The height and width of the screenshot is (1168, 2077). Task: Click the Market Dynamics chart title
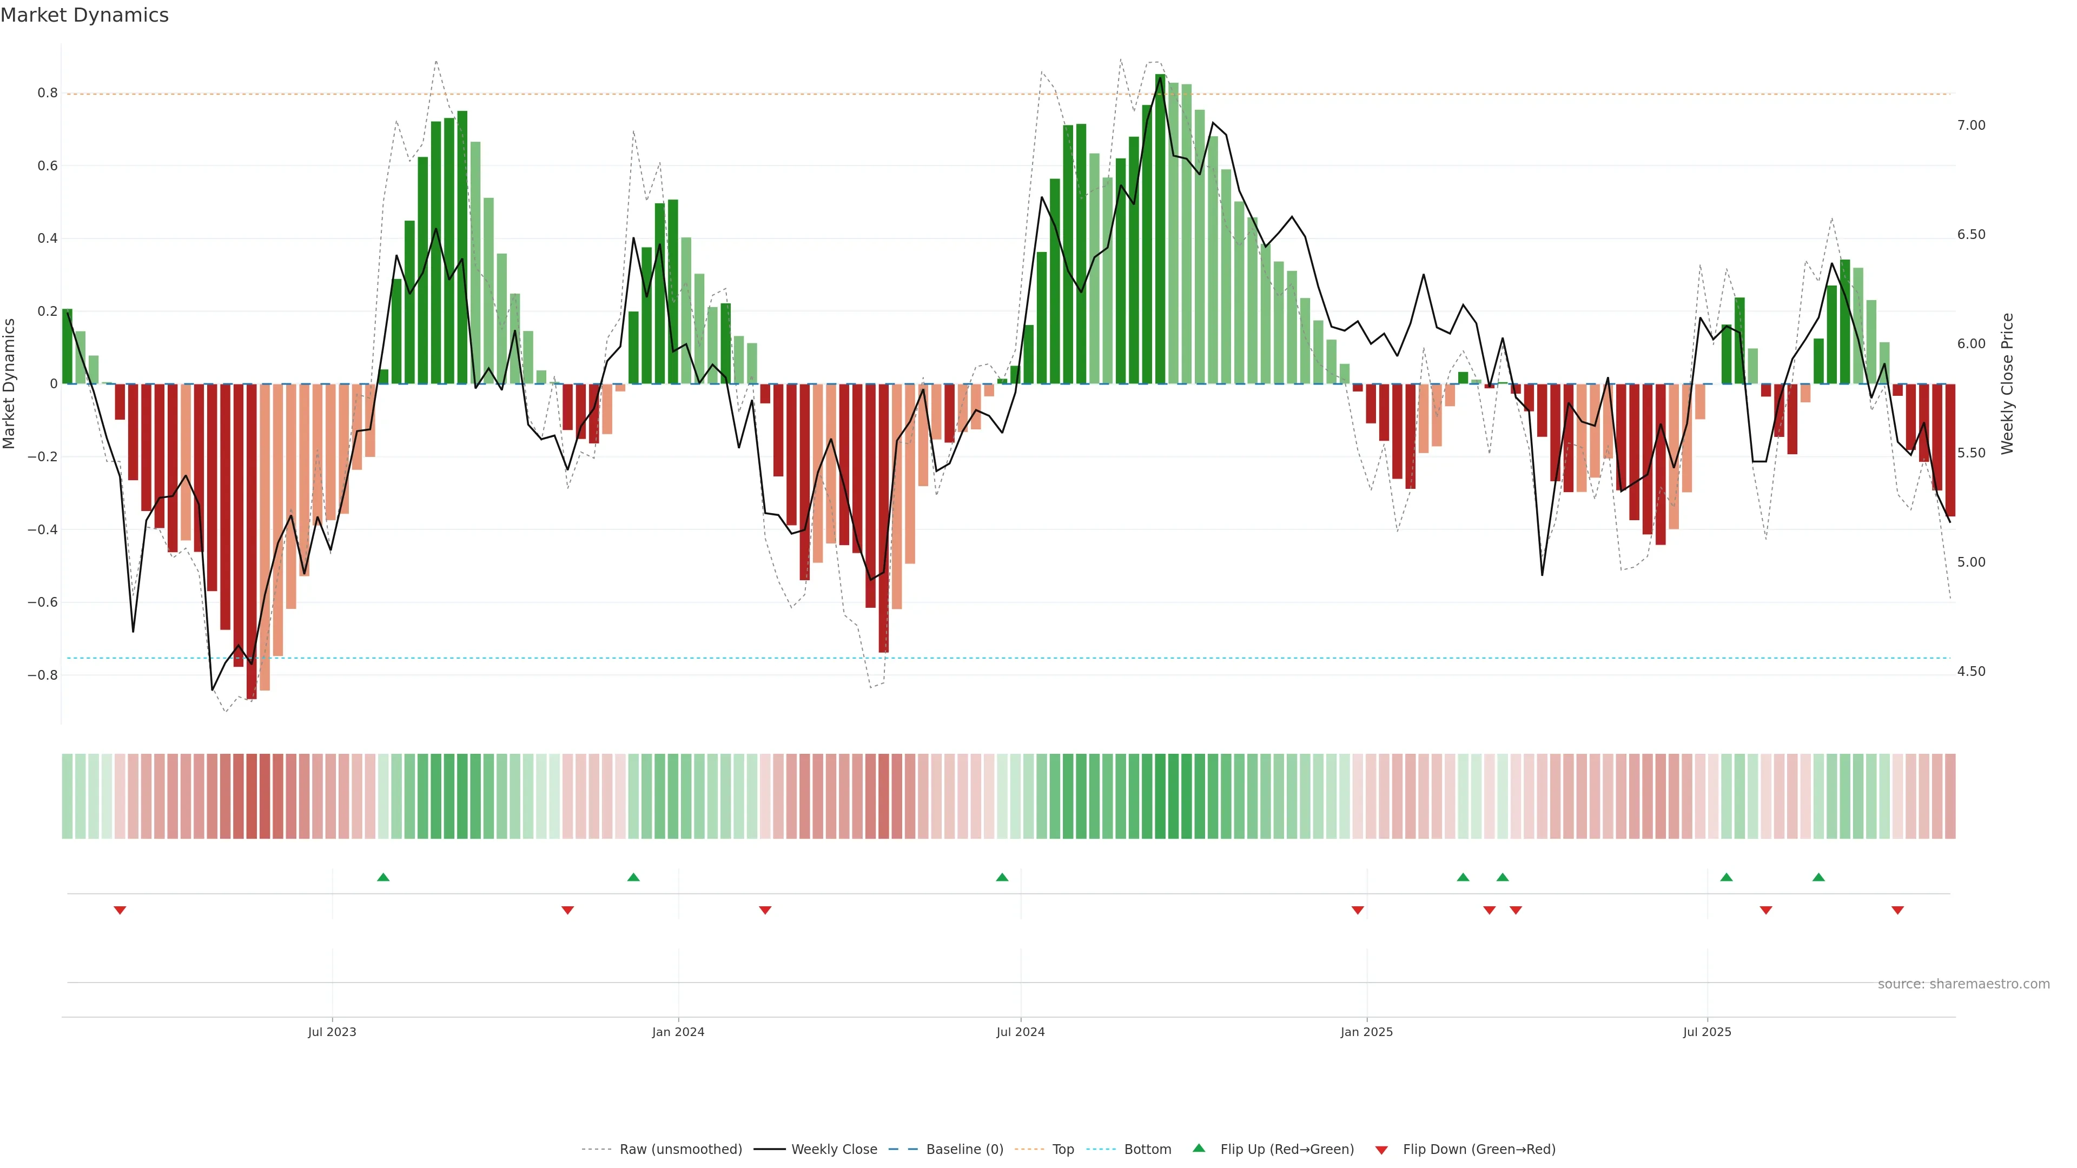[x=85, y=15]
